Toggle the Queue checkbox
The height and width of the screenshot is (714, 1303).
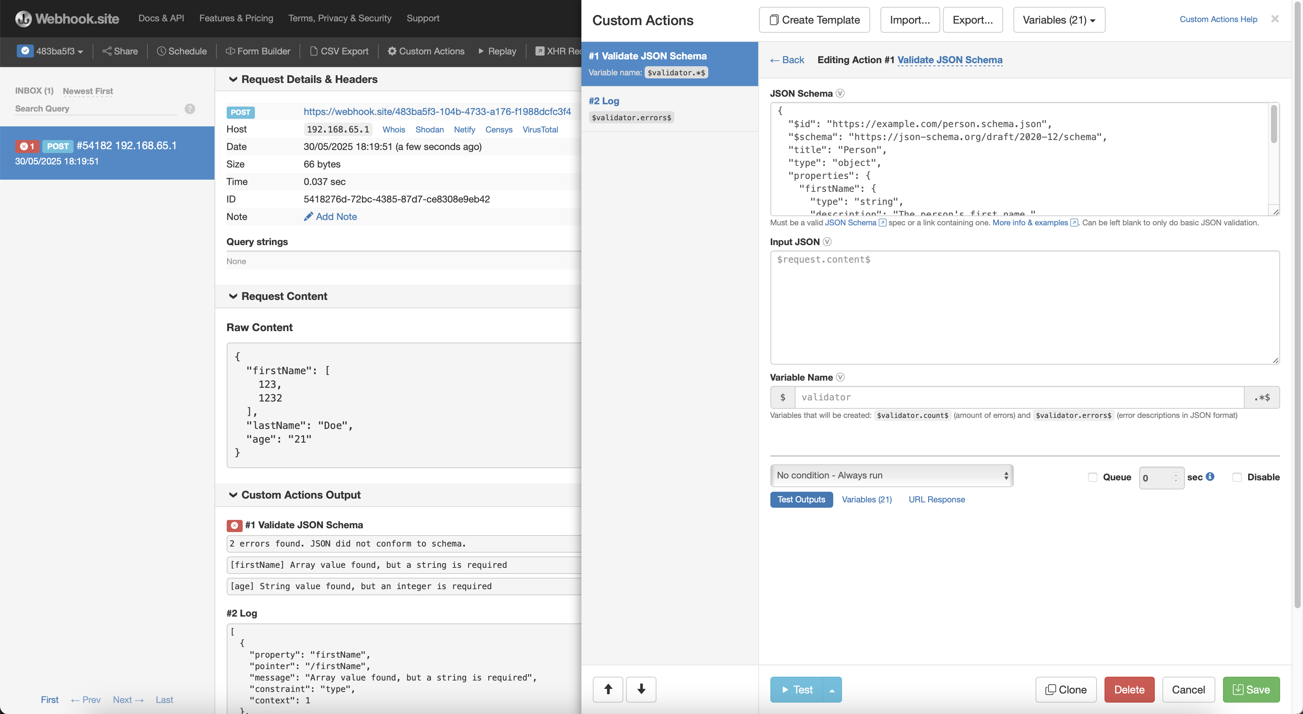(x=1093, y=477)
